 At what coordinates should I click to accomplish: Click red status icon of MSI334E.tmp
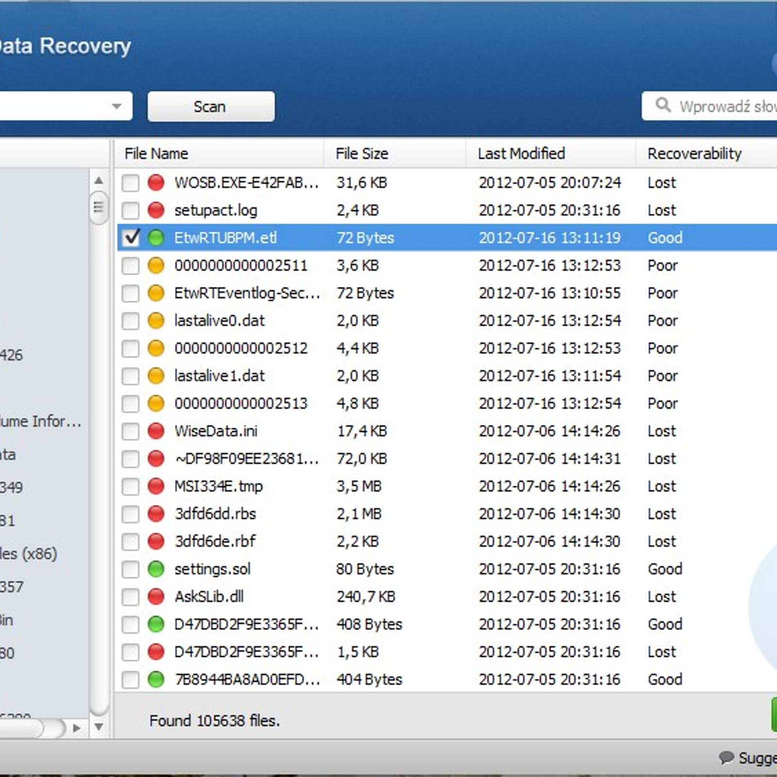pos(156,486)
